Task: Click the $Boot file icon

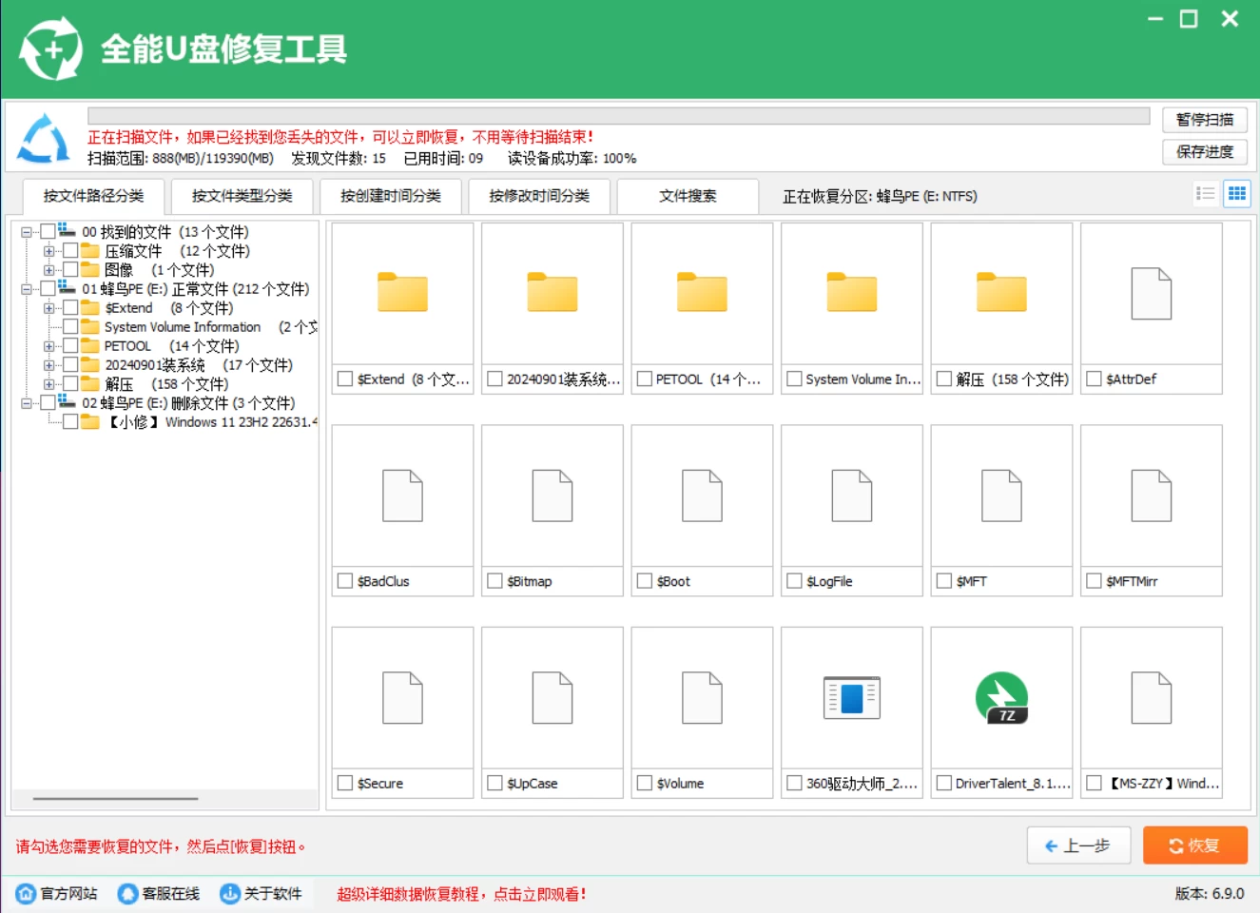Action: pyautogui.click(x=702, y=495)
